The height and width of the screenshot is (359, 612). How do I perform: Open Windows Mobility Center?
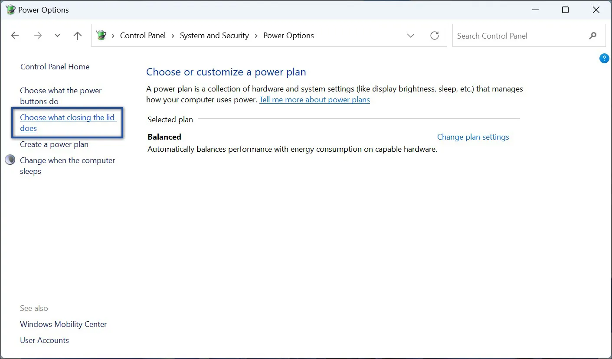coord(63,324)
